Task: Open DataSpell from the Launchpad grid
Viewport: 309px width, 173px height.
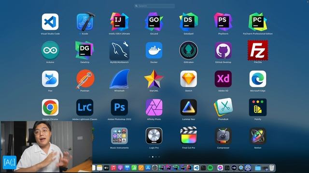Action: 189,22
